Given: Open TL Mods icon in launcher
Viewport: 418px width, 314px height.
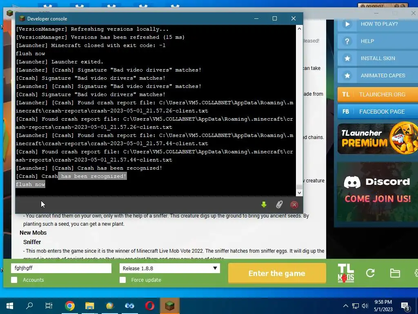Looking at the screenshot, I should click(346, 273).
